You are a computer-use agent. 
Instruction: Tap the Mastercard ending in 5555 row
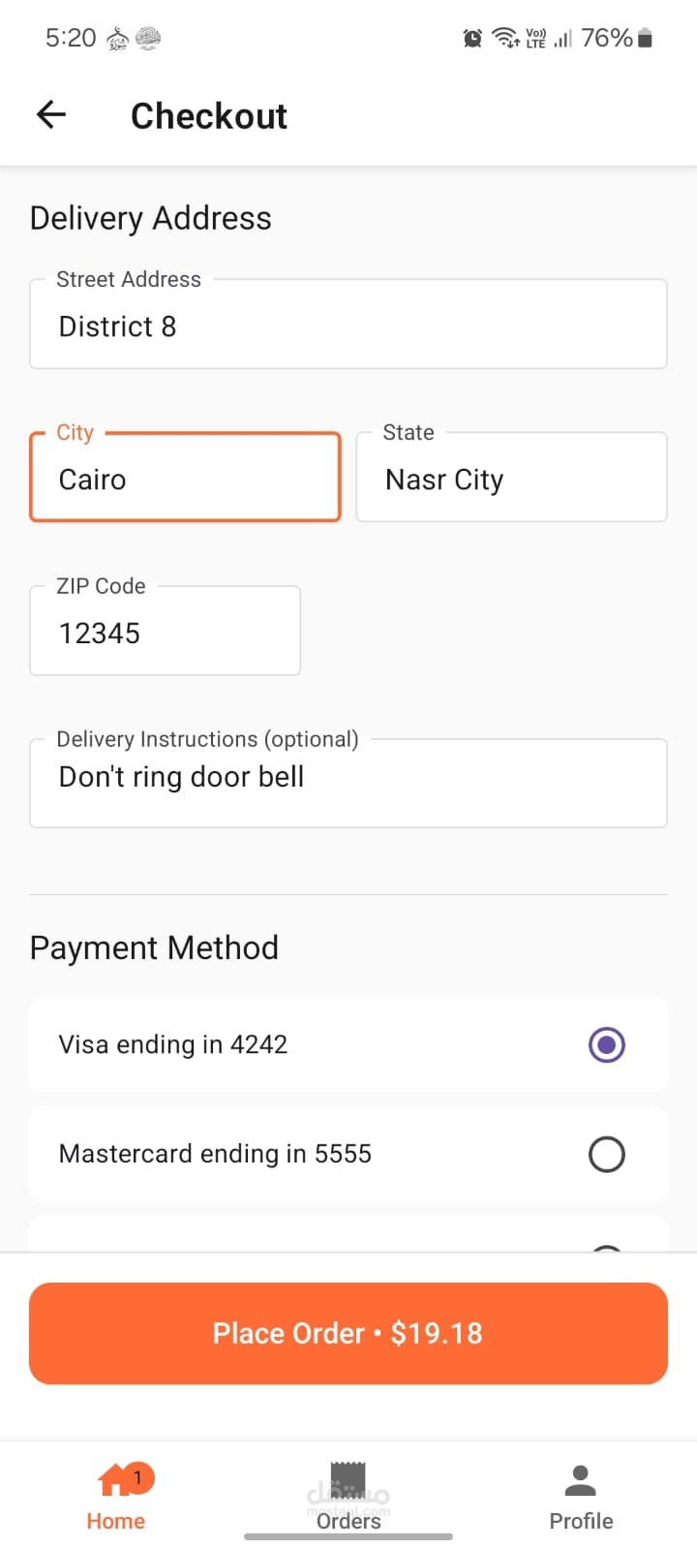[x=290, y=1154]
